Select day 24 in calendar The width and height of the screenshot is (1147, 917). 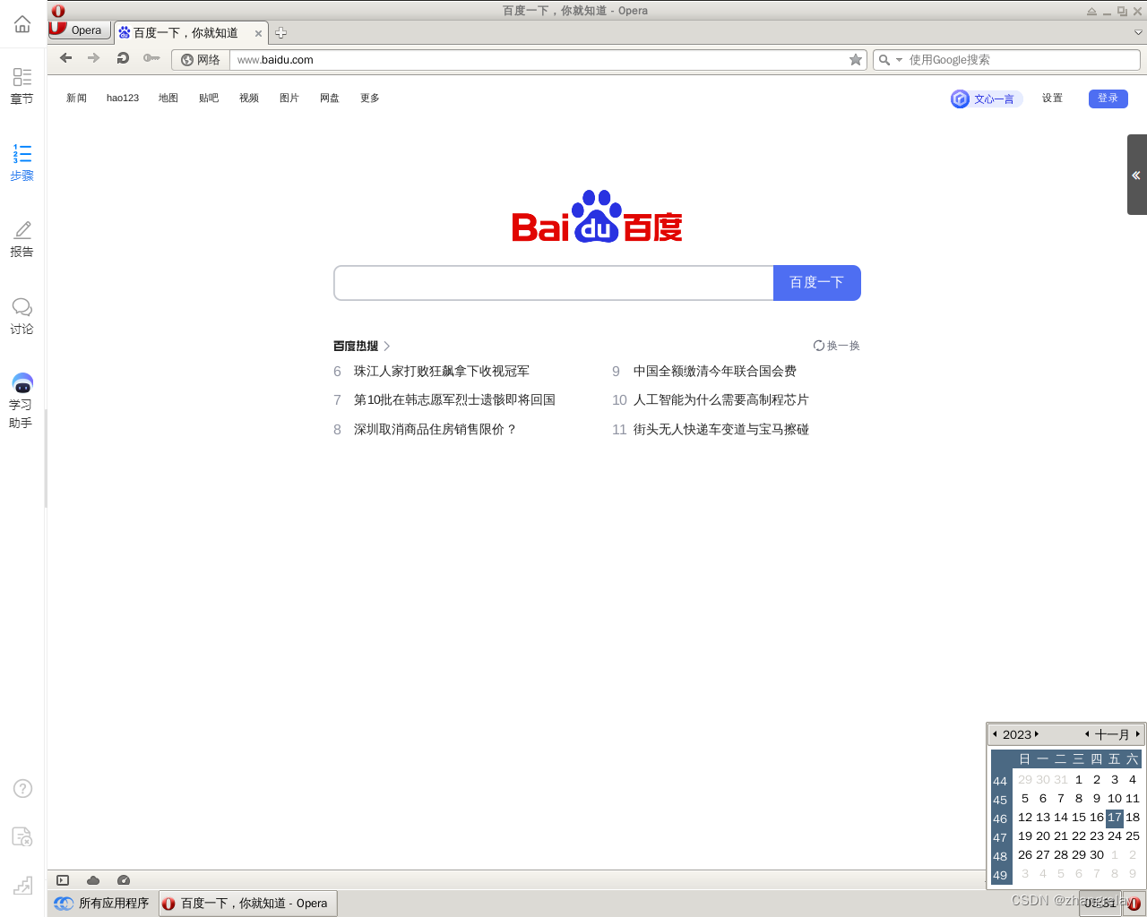tap(1115, 836)
